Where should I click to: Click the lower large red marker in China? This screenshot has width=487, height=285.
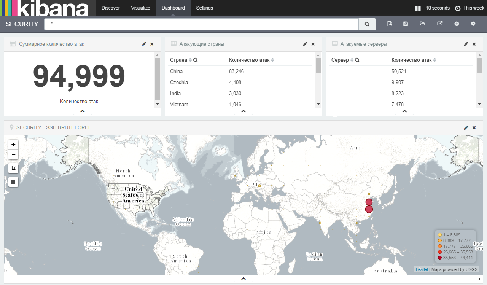click(369, 209)
